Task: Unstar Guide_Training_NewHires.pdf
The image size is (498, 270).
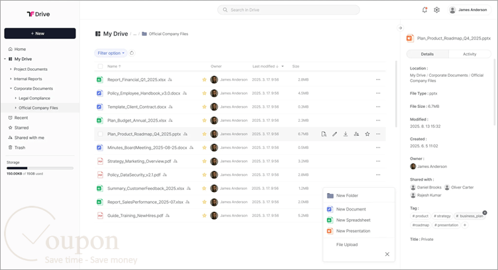Action: pos(204,216)
